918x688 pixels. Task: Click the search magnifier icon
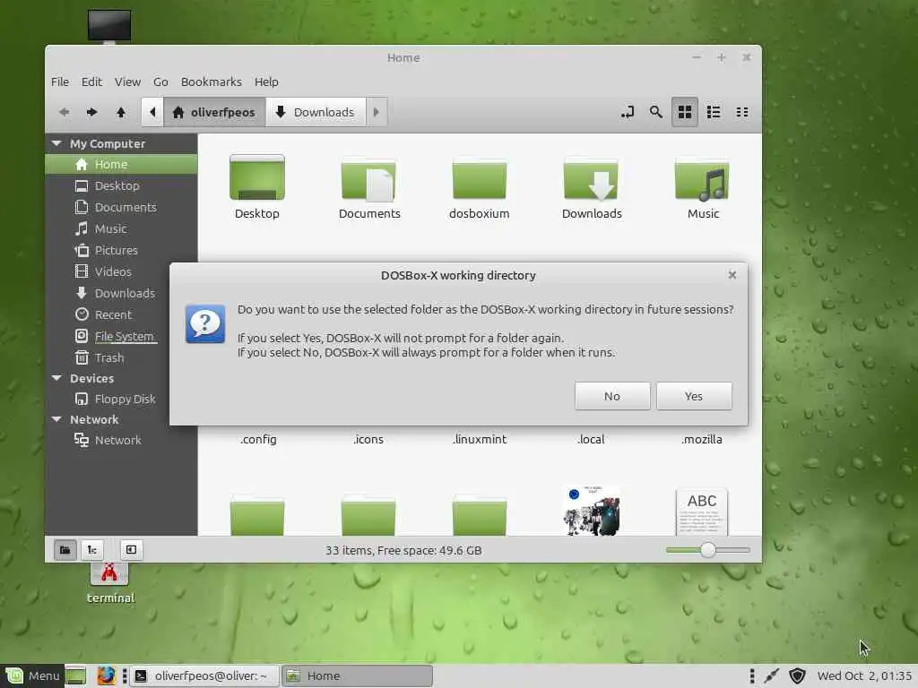point(655,112)
